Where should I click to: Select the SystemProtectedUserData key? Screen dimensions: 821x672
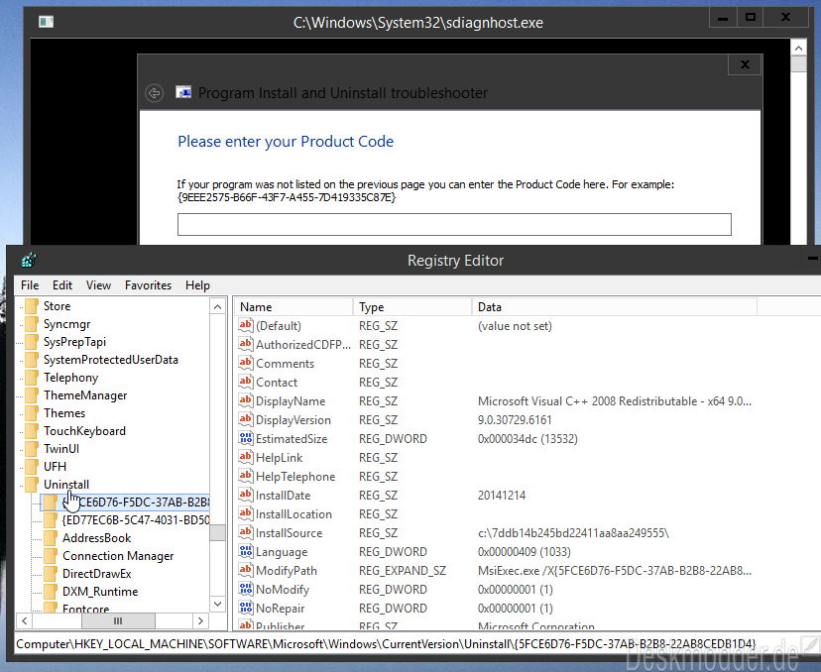pos(110,360)
